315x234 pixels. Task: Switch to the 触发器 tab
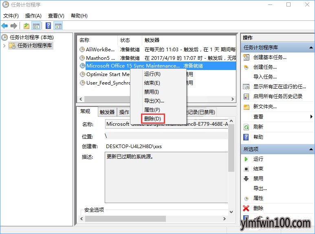click(x=107, y=112)
